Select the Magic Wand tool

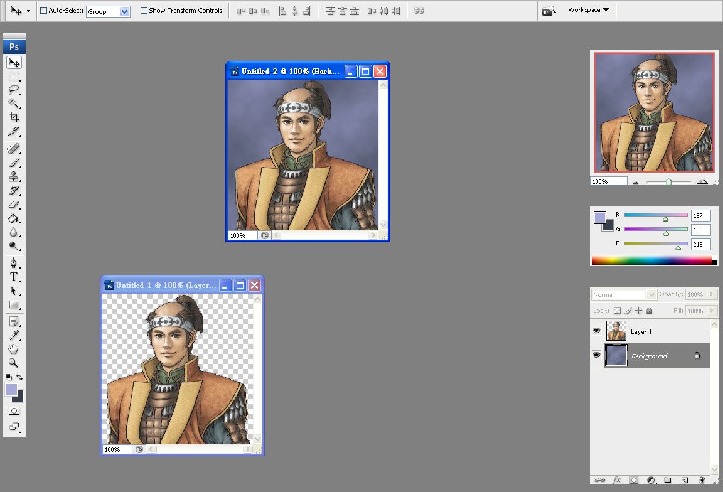click(14, 104)
